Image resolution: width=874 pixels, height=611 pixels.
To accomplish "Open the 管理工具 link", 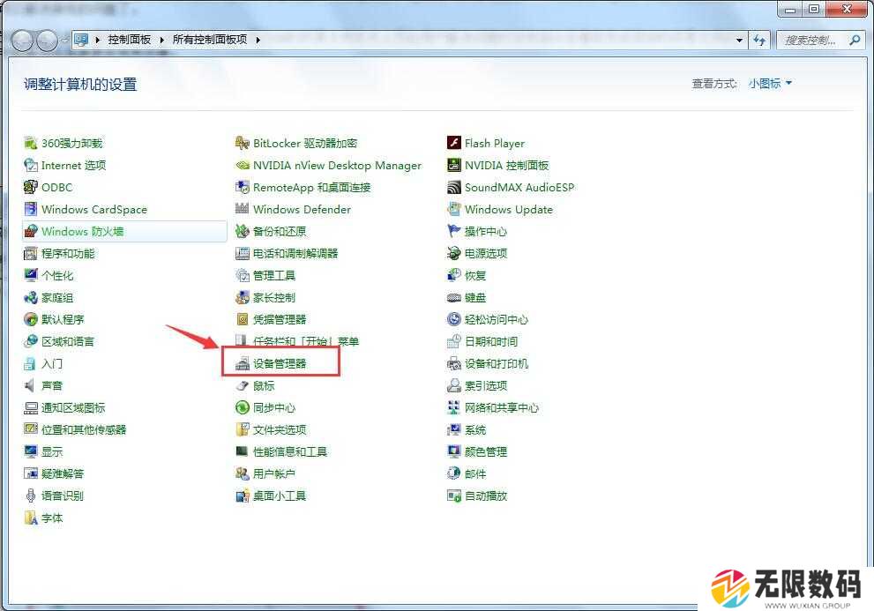I will point(274,275).
